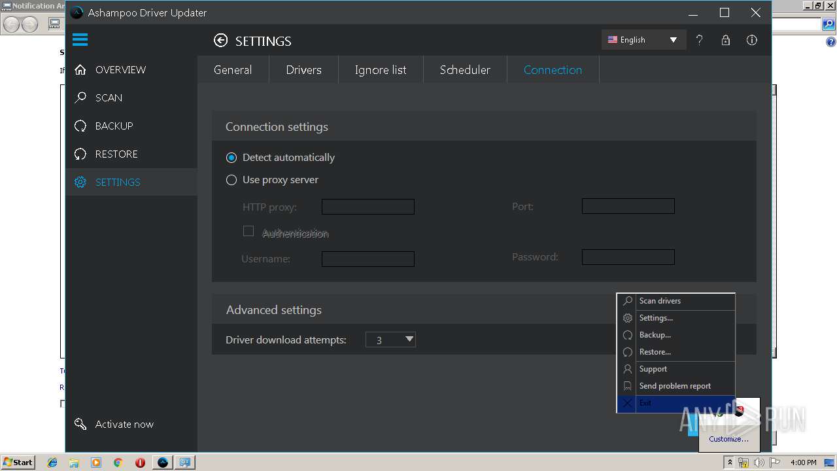The height and width of the screenshot is (471, 837).
Task: Click the lock icon in header
Action: pyautogui.click(x=725, y=40)
